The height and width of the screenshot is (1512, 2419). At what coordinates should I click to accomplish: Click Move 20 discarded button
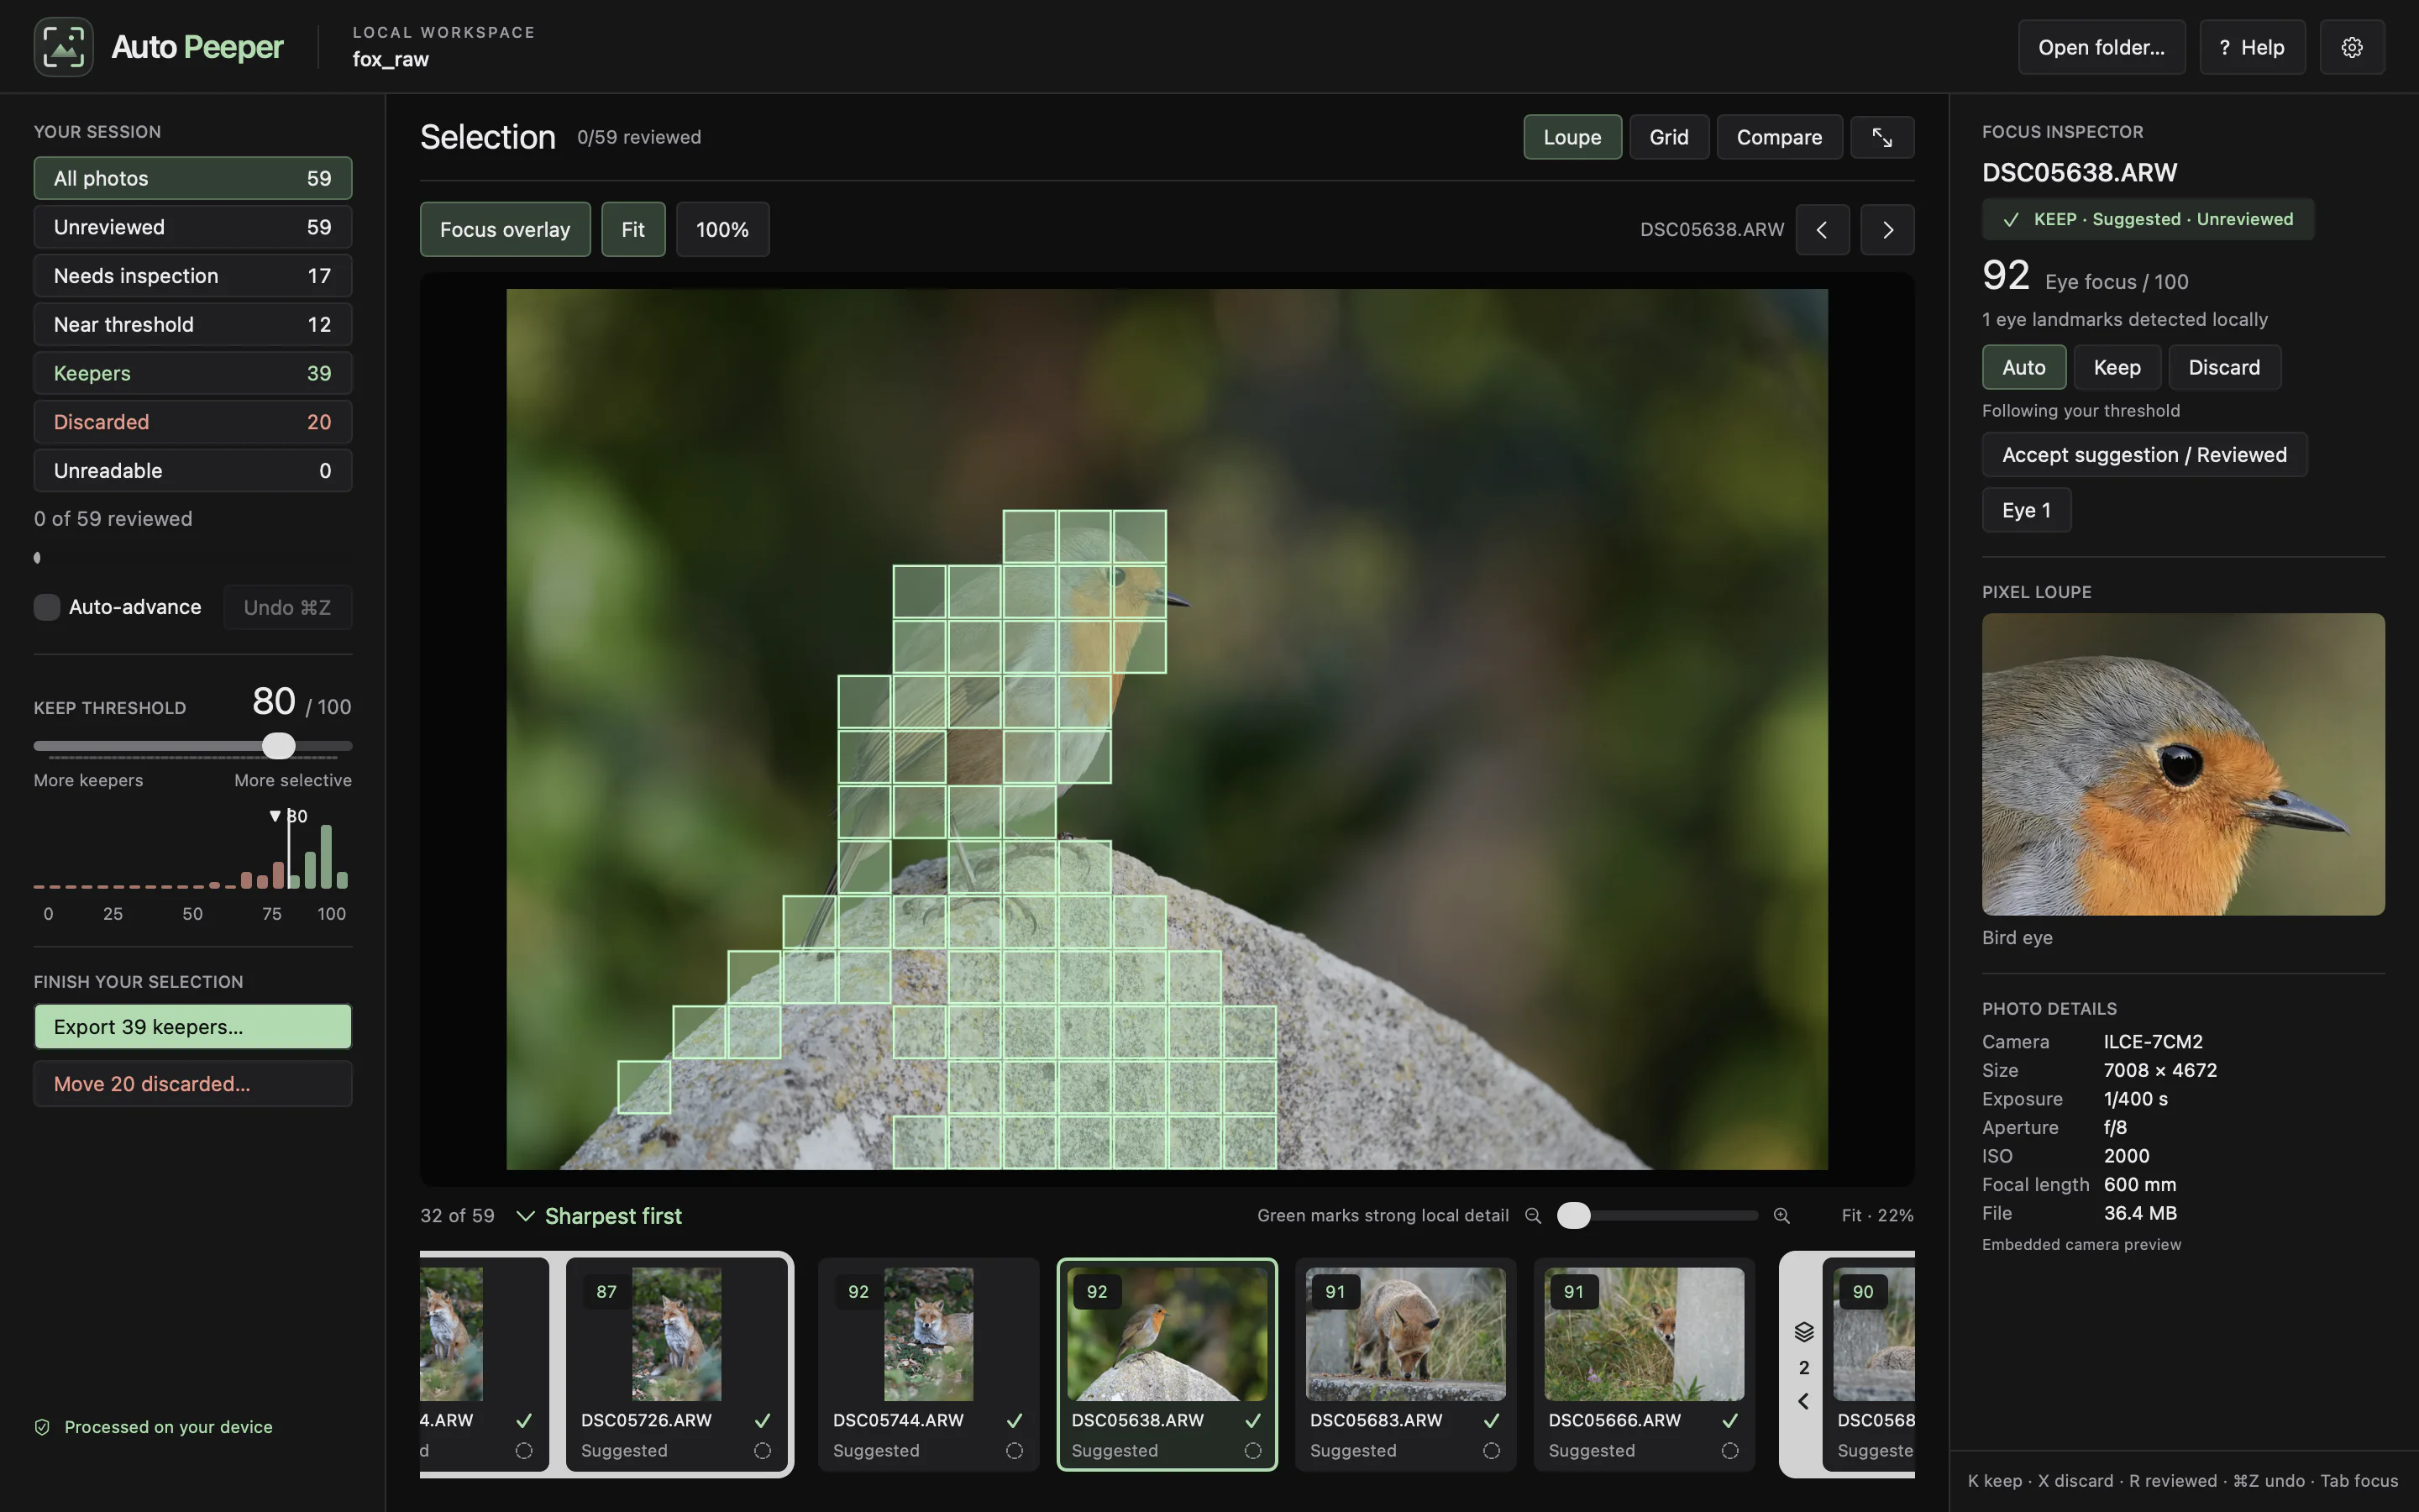193,1084
